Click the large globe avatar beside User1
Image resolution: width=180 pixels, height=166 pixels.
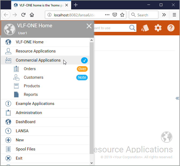[x=10, y=29]
